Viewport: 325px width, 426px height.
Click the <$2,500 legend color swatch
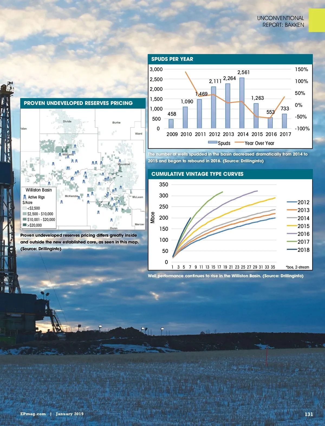tap(24, 208)
